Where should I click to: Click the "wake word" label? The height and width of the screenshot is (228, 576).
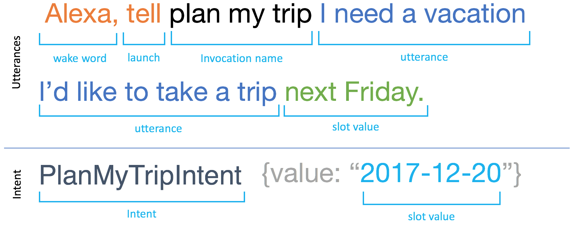(80, 58)
